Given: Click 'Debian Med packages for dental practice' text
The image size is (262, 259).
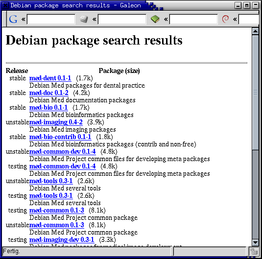Looking at the screenshot, I should coord(87,85).
